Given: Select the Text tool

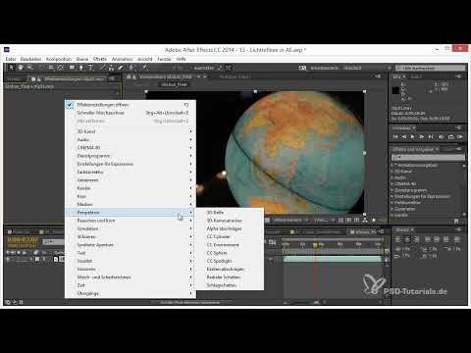Looking at the screenshot, I should point(90,68).
